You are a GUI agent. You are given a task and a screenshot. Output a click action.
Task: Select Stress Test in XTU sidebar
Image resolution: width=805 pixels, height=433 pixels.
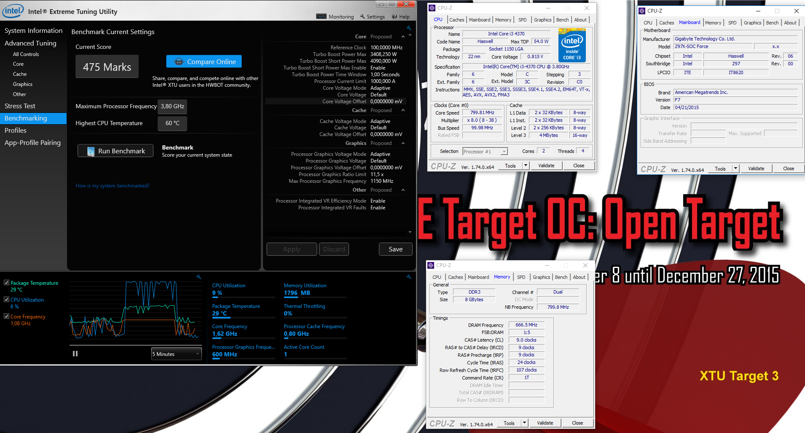[x=20, y=106]
